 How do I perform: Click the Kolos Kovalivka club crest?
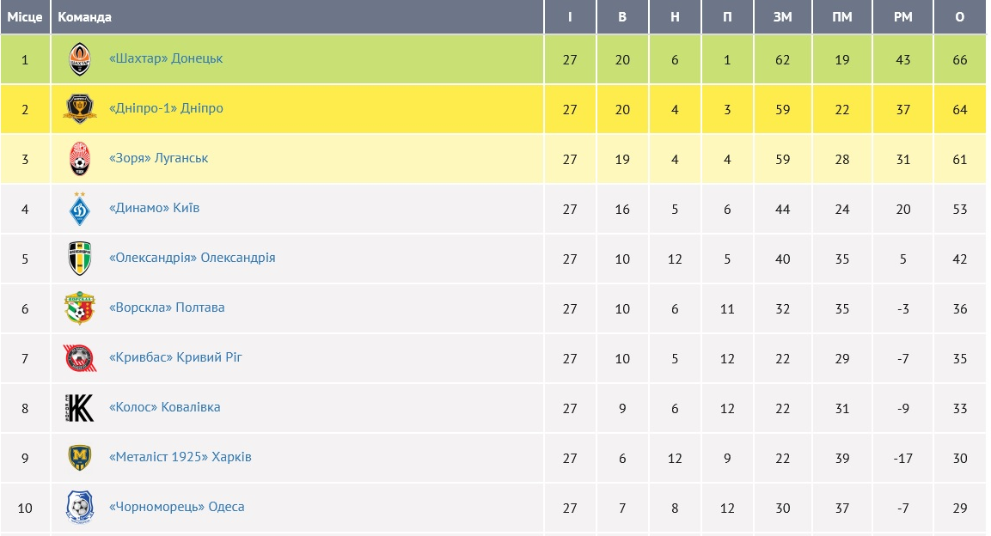80,408
